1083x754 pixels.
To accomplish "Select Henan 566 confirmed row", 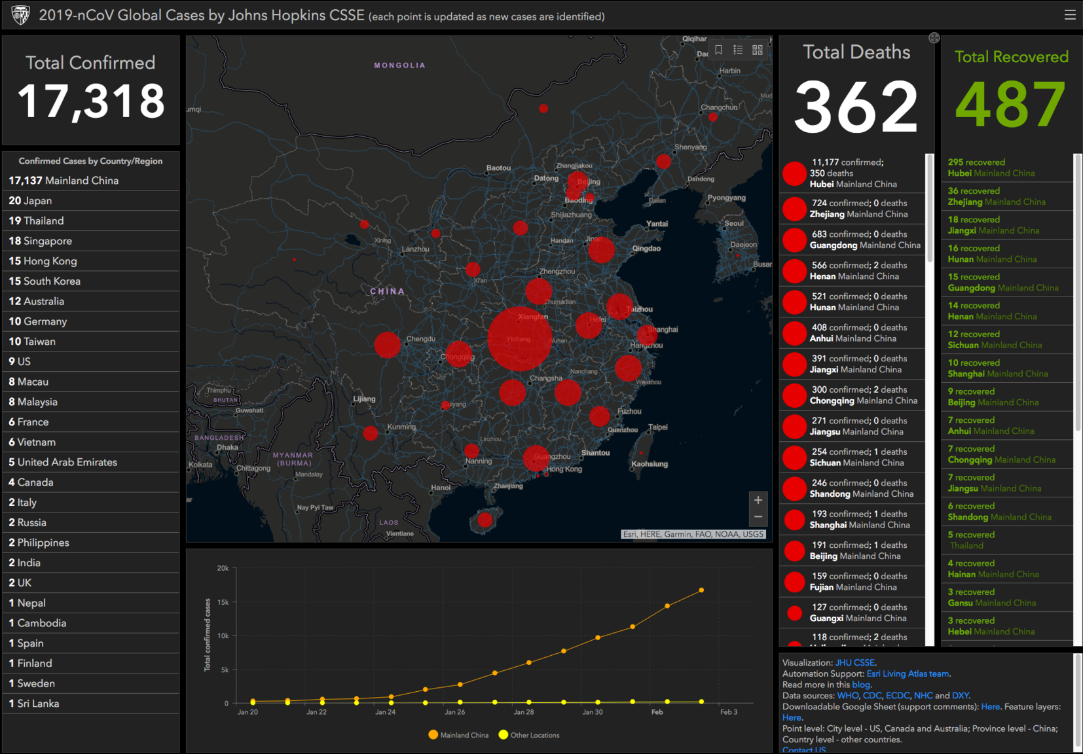I will point(852,271).
